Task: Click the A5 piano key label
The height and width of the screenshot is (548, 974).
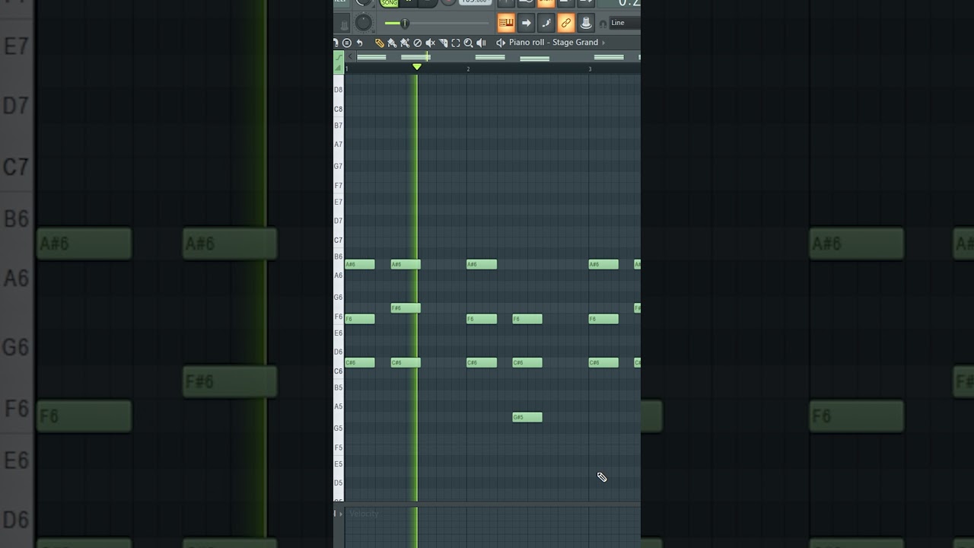Action: [339, 406]
